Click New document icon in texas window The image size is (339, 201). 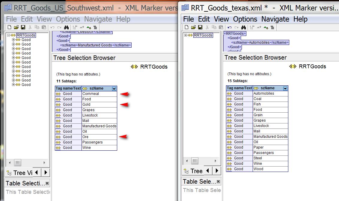pos(186,27)
